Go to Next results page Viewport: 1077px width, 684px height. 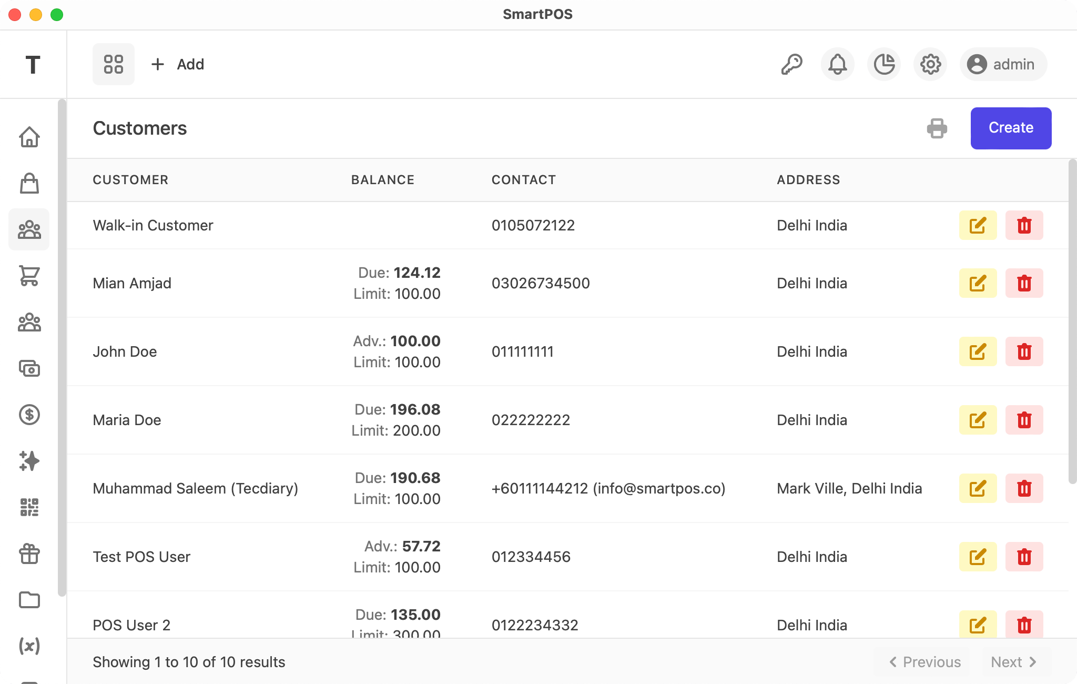click(x=1014, y=662)
